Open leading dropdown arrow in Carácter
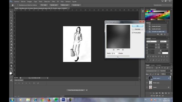The width and height of the screenshot is (182, 102). coord(167,45)
